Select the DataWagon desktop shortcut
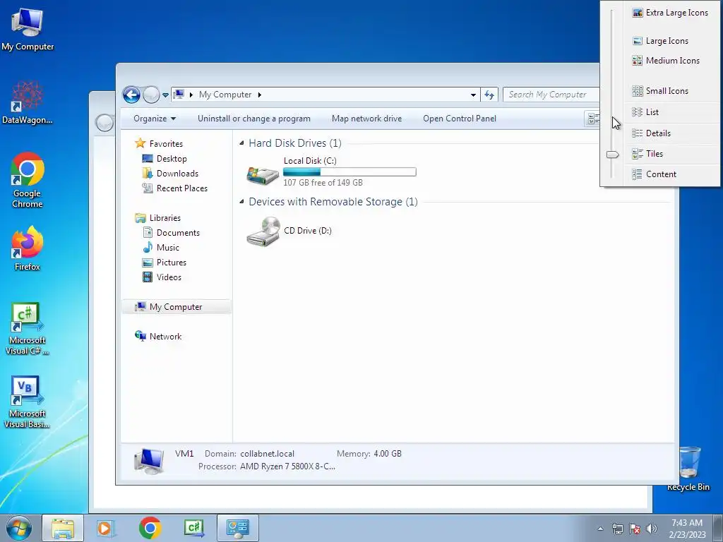Screen dimensions: 723x542 coord(28,103)
